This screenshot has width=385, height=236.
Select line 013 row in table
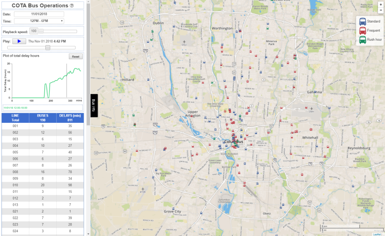(43, 205)
